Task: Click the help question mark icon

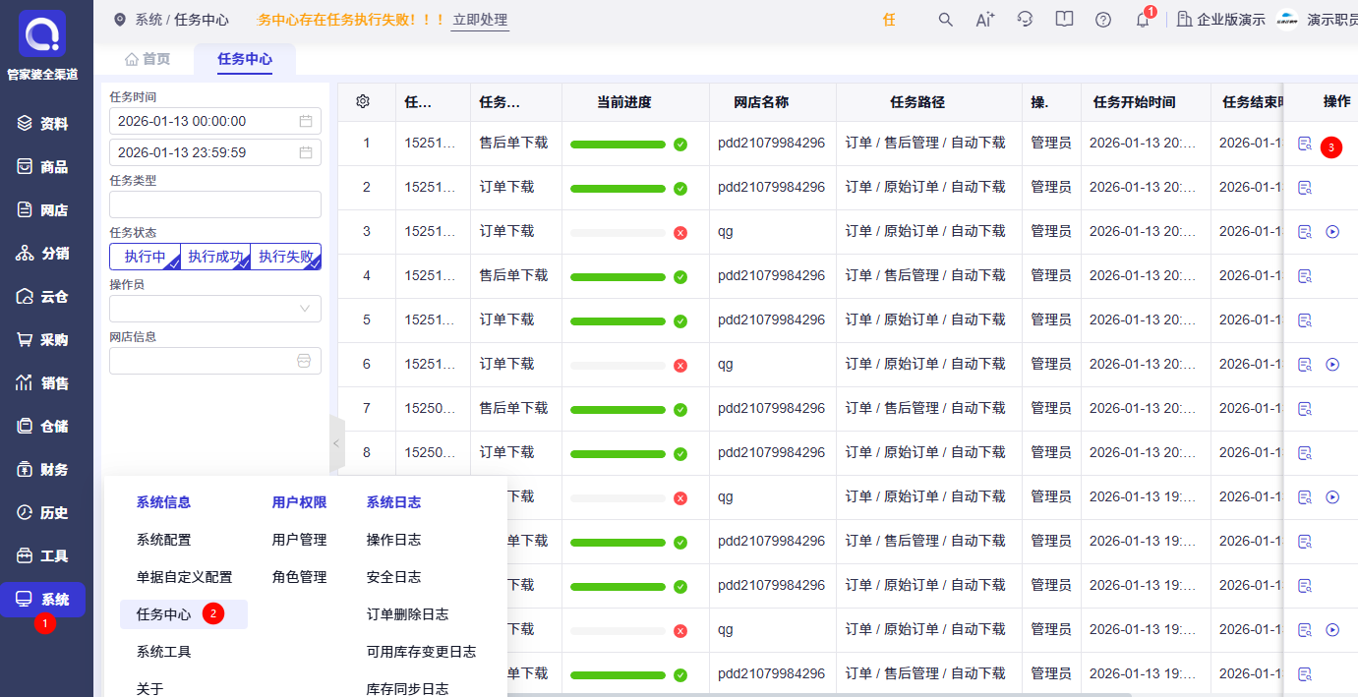Action: coord(1103,20)
